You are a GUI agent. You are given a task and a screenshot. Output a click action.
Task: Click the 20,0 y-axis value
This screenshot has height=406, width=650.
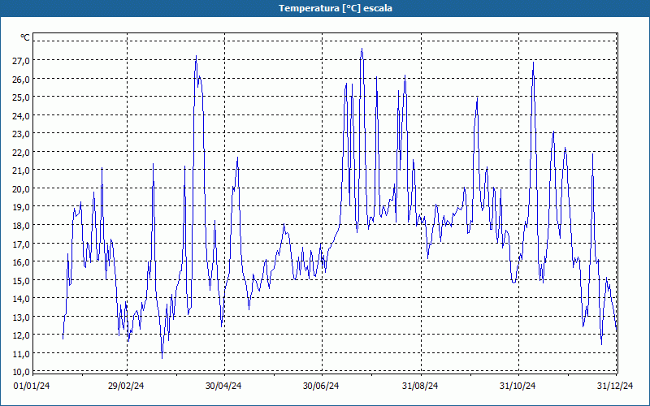coord(21,189)
